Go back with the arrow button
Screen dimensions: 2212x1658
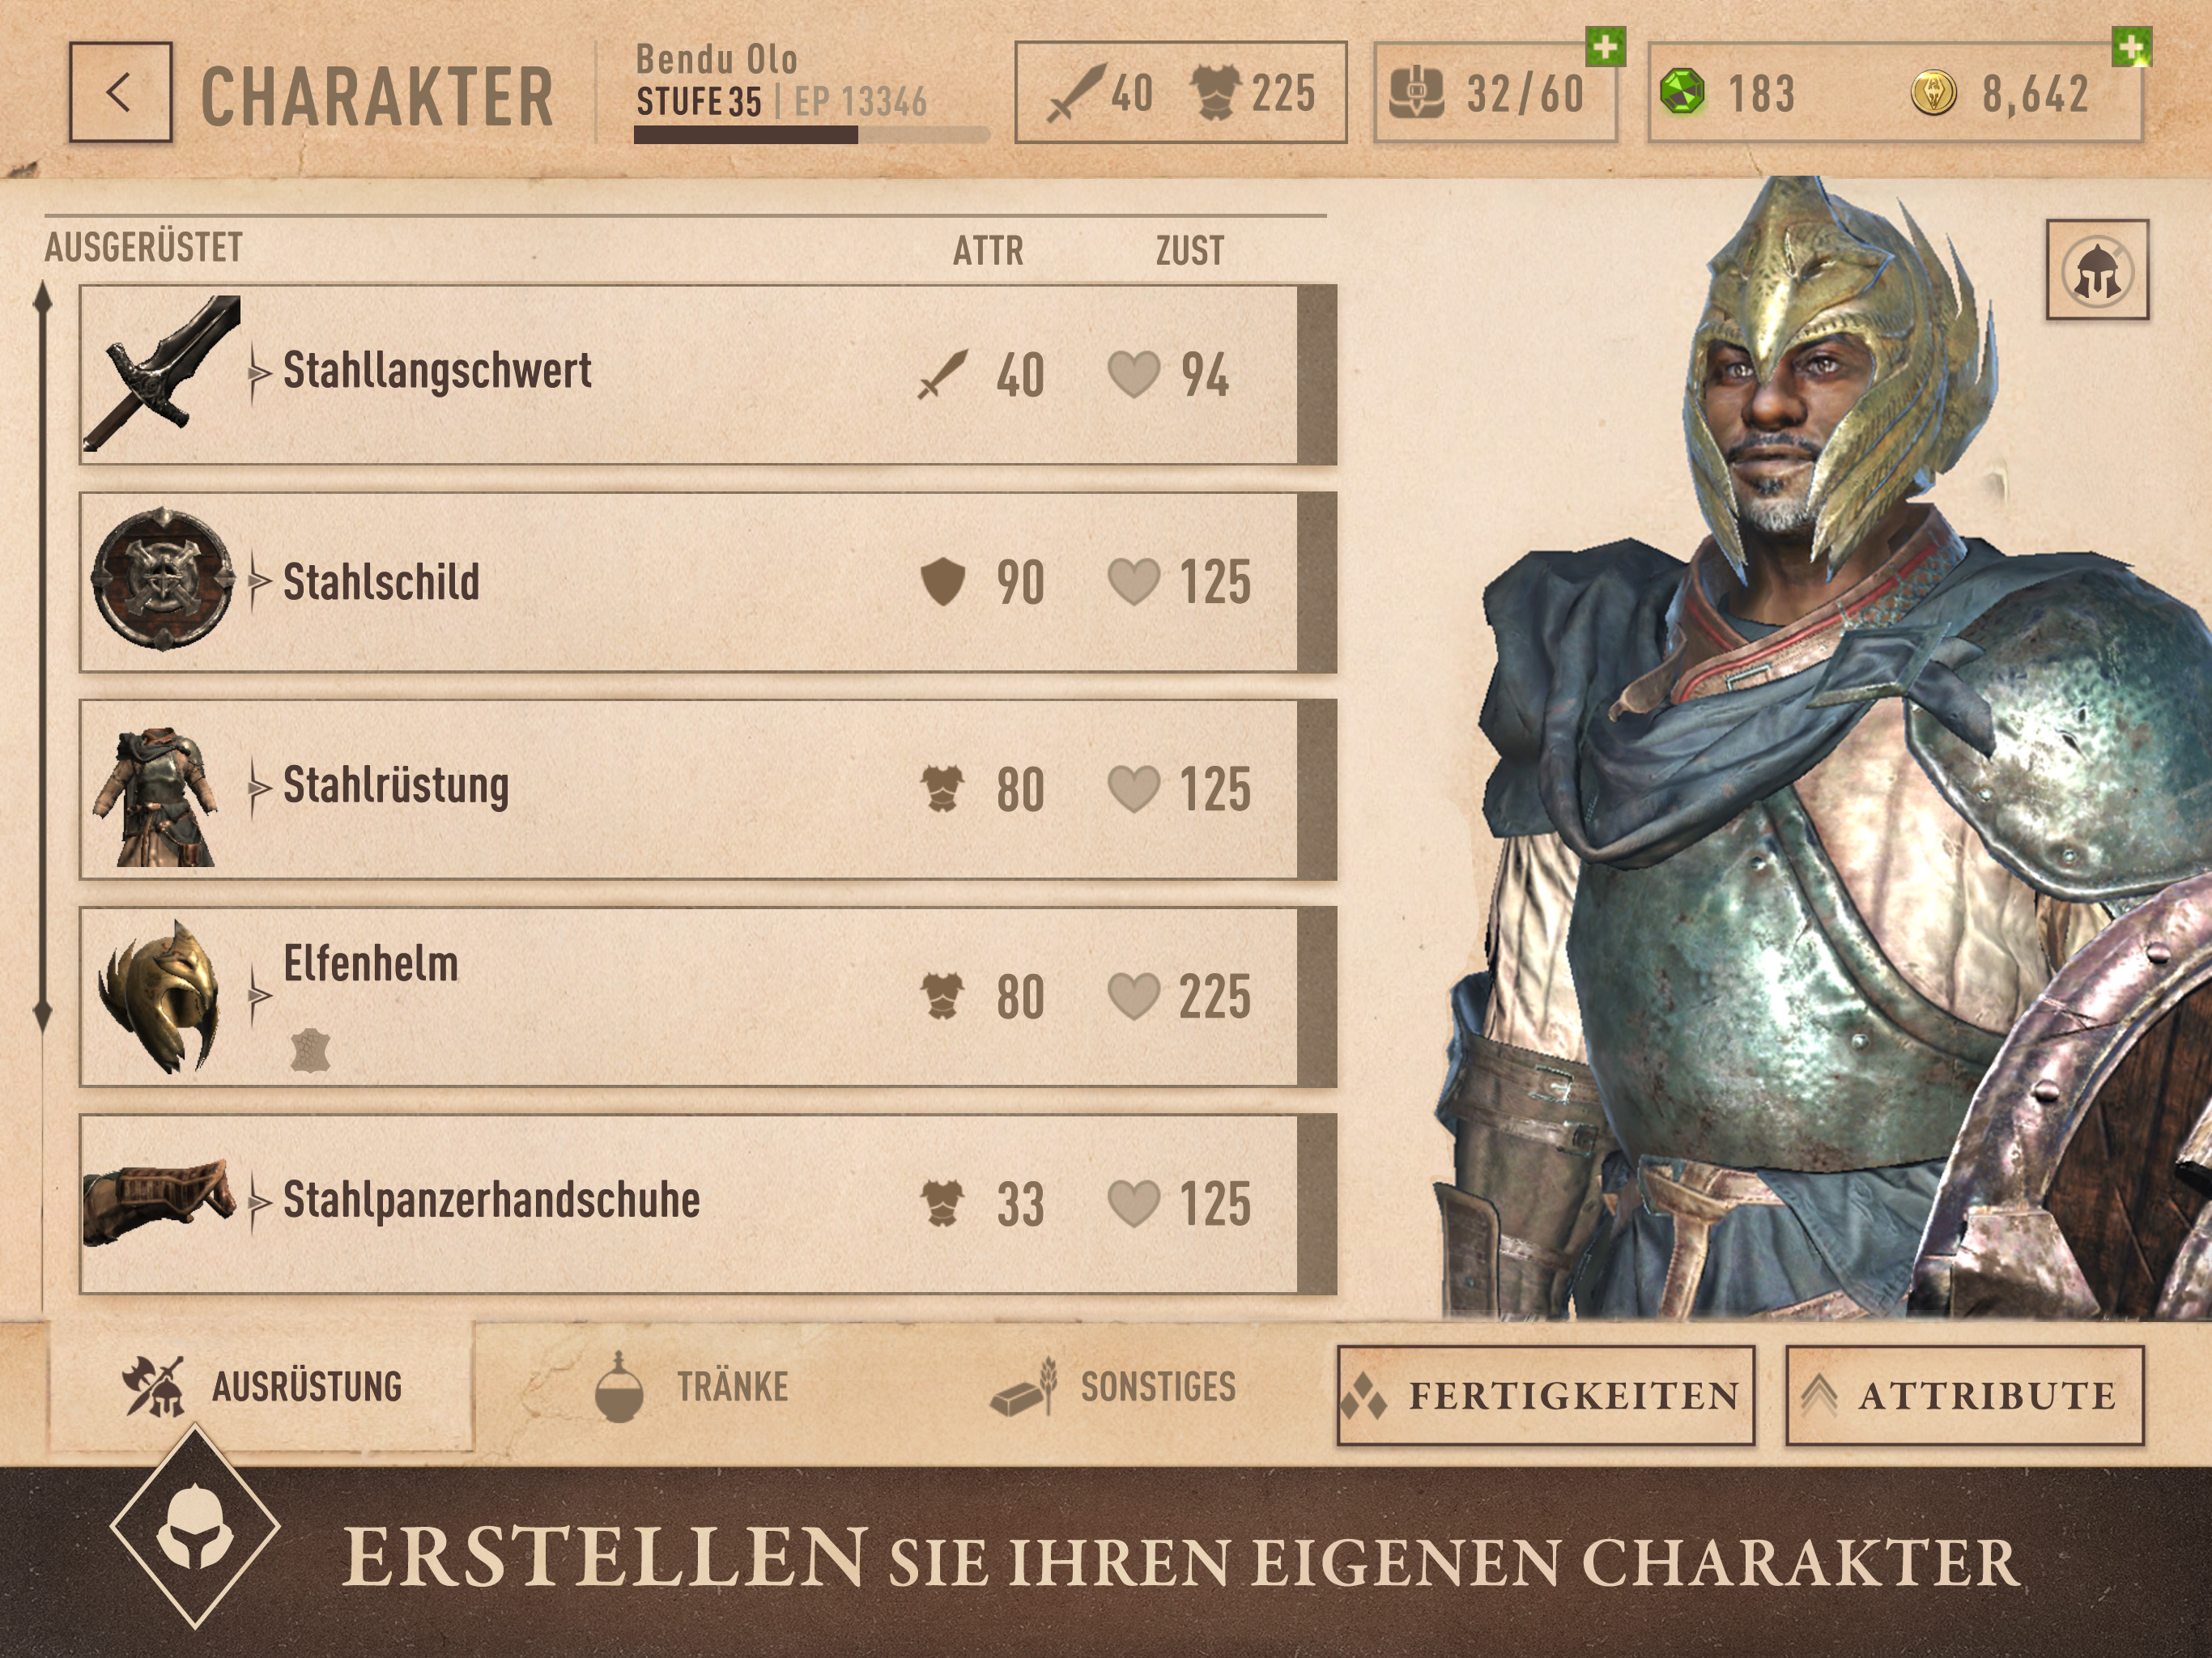click(x=120, y=92)
